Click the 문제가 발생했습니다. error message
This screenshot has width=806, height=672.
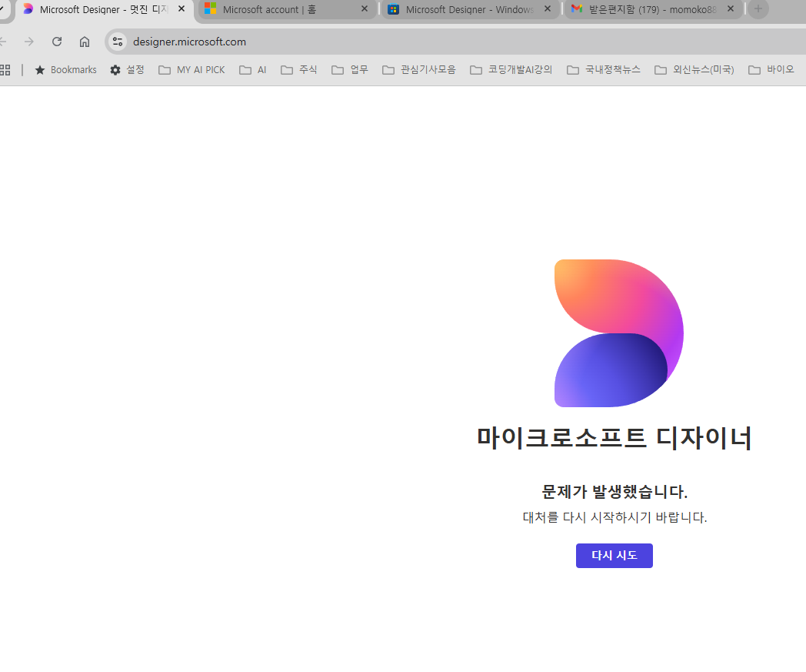614,491
